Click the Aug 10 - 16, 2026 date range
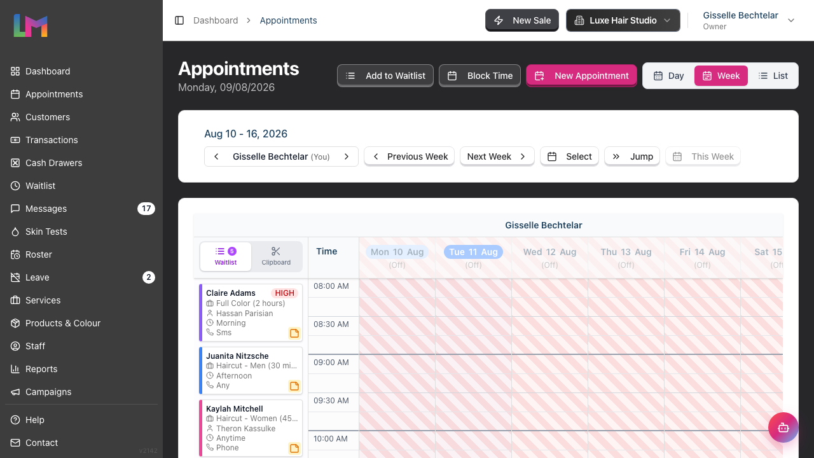Viewport: 814px width, 458px height. pos(245,134)
